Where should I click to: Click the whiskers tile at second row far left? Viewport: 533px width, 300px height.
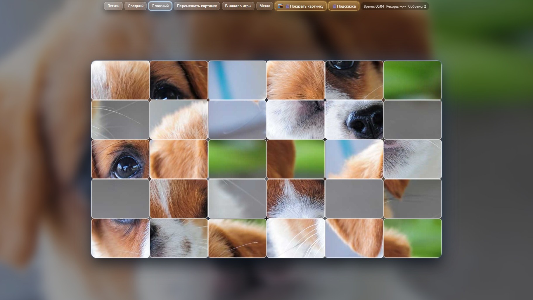pyautogui.click(x=120, y=120)
